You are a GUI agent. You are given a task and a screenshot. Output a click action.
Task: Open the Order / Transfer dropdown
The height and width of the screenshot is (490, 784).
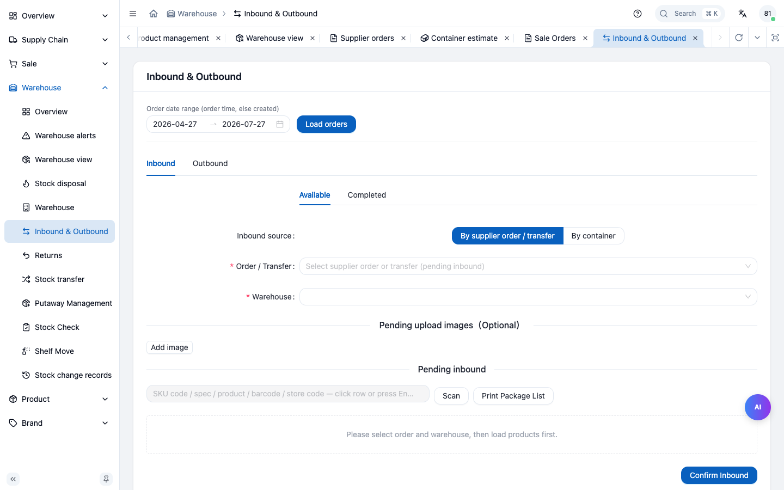click(x=528, y=266)
